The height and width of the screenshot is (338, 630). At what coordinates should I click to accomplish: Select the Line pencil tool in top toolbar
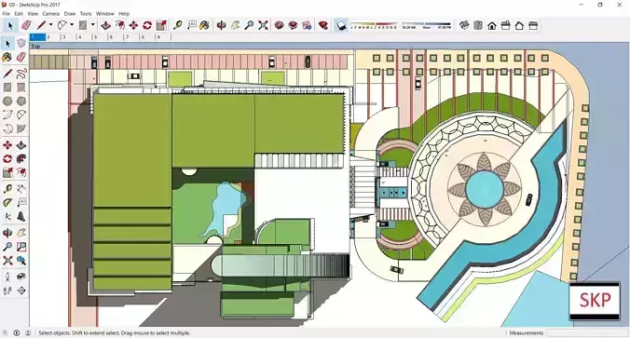(41, 25)
